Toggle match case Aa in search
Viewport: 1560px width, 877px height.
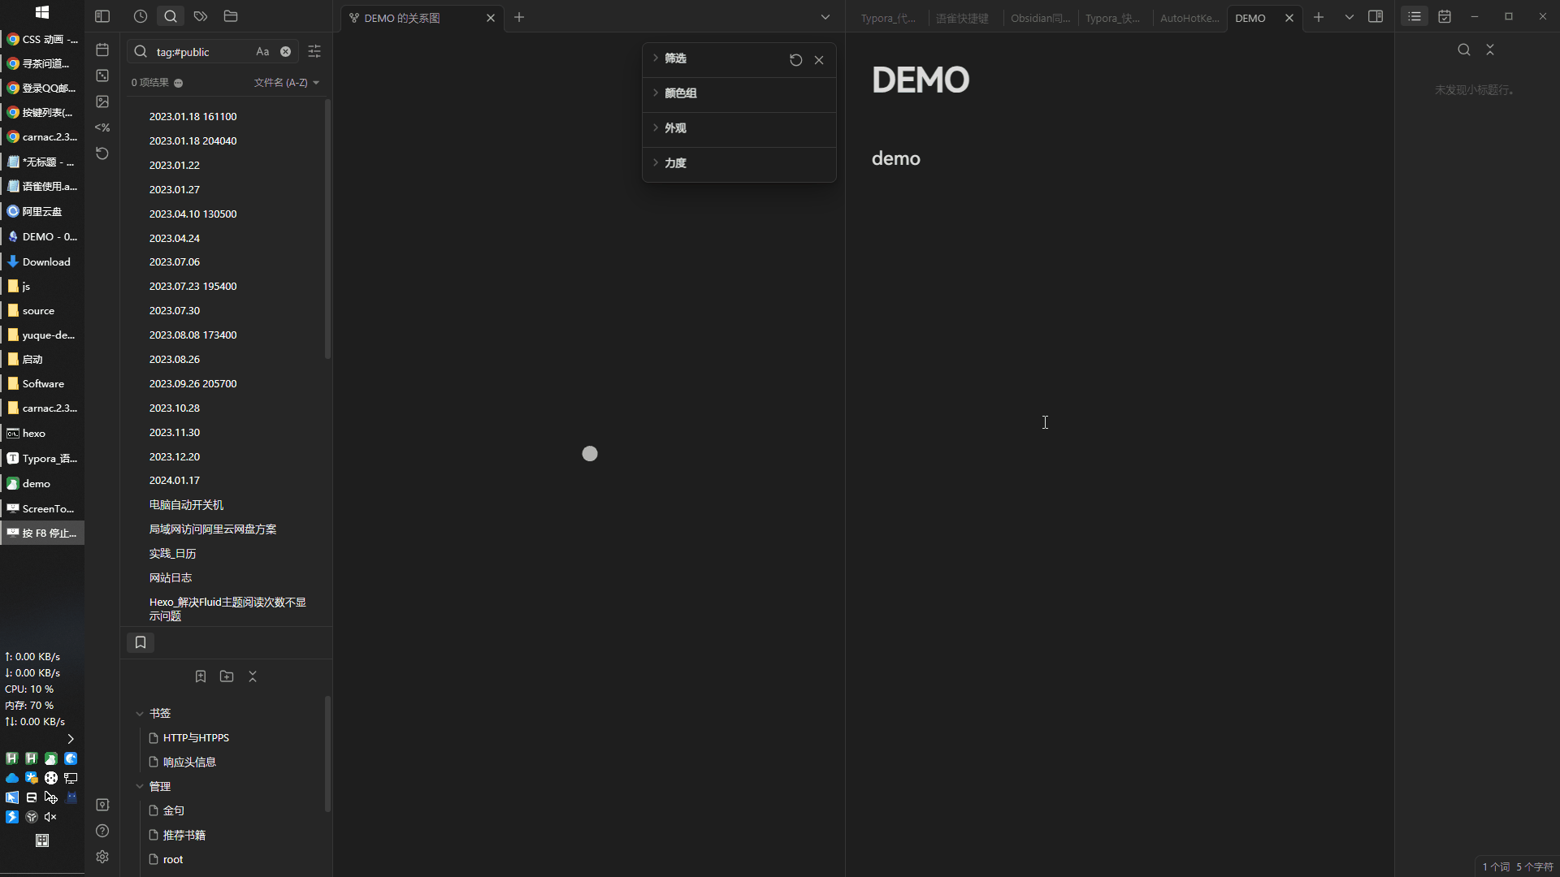tap(262, 51)
